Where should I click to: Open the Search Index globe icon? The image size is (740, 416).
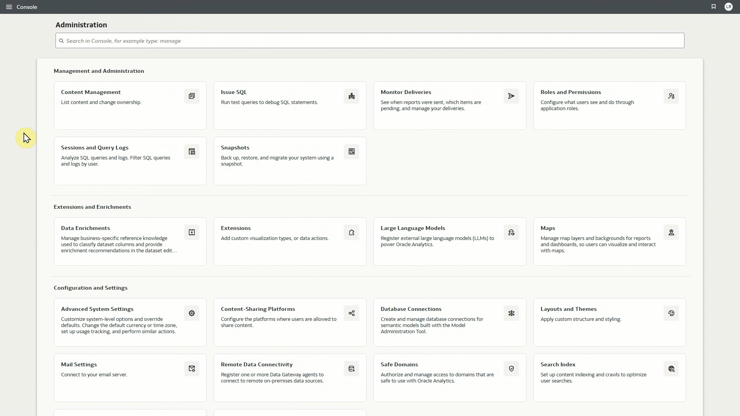671,368
